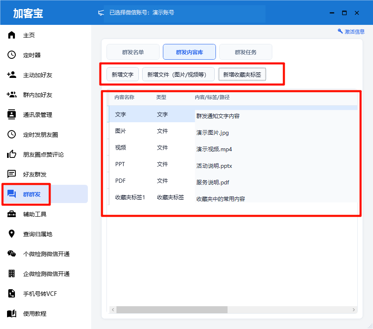Click the PDF name cell
Screen dimensions: 373x329
120,181
